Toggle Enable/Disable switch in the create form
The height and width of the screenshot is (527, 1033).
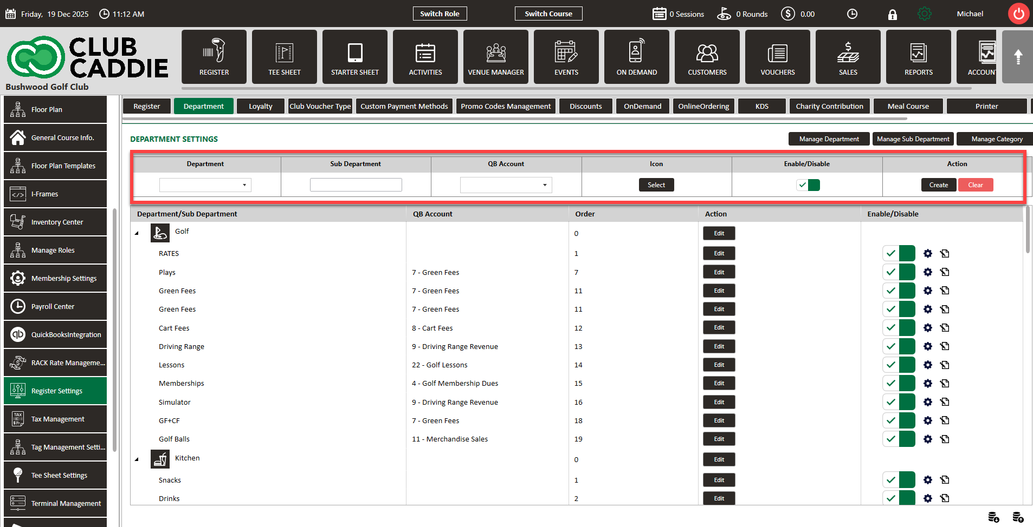point(808,185)
